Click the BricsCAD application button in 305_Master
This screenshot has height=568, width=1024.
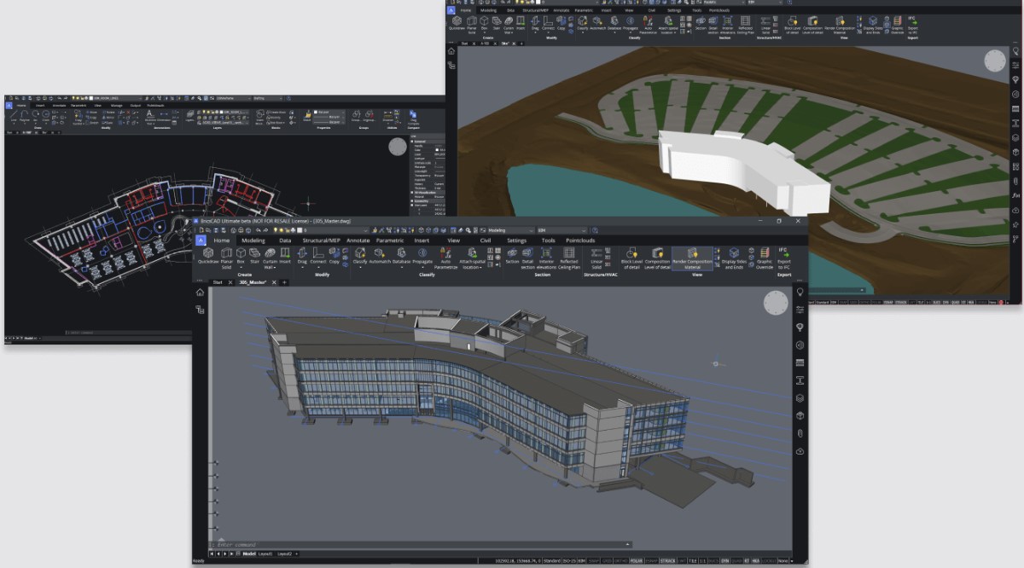tap(201, 241)
